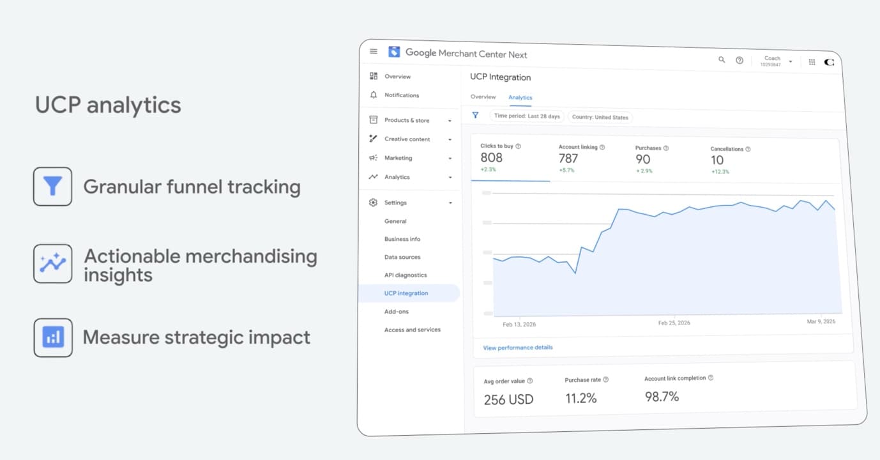
Task: Click info icon next to Purchases
Action: pos(666,148)
